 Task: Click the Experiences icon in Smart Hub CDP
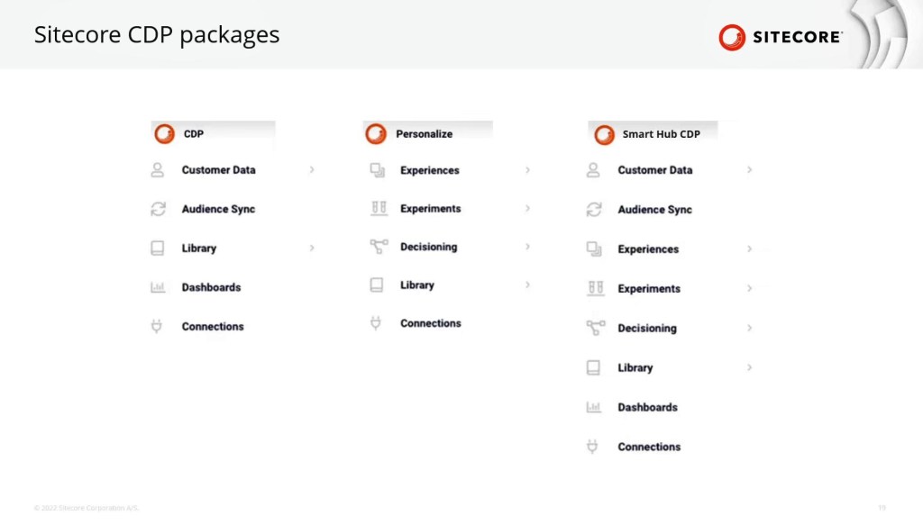pos(594,248)
